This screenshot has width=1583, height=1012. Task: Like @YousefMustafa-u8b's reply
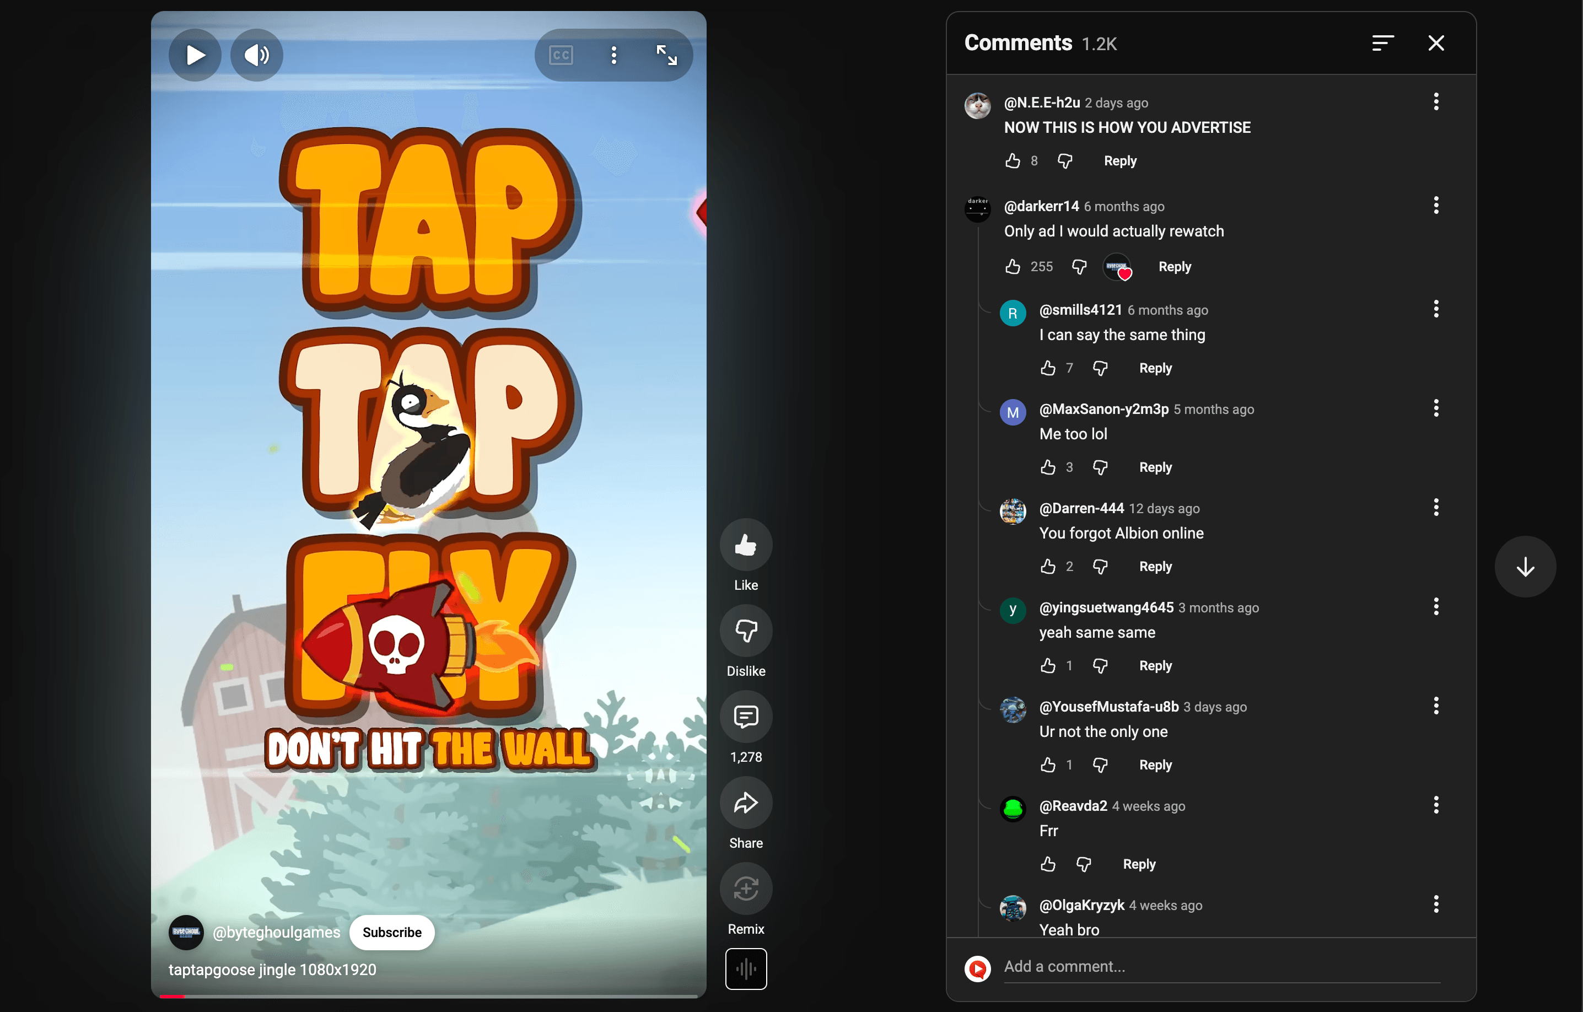pos(1048,765)
